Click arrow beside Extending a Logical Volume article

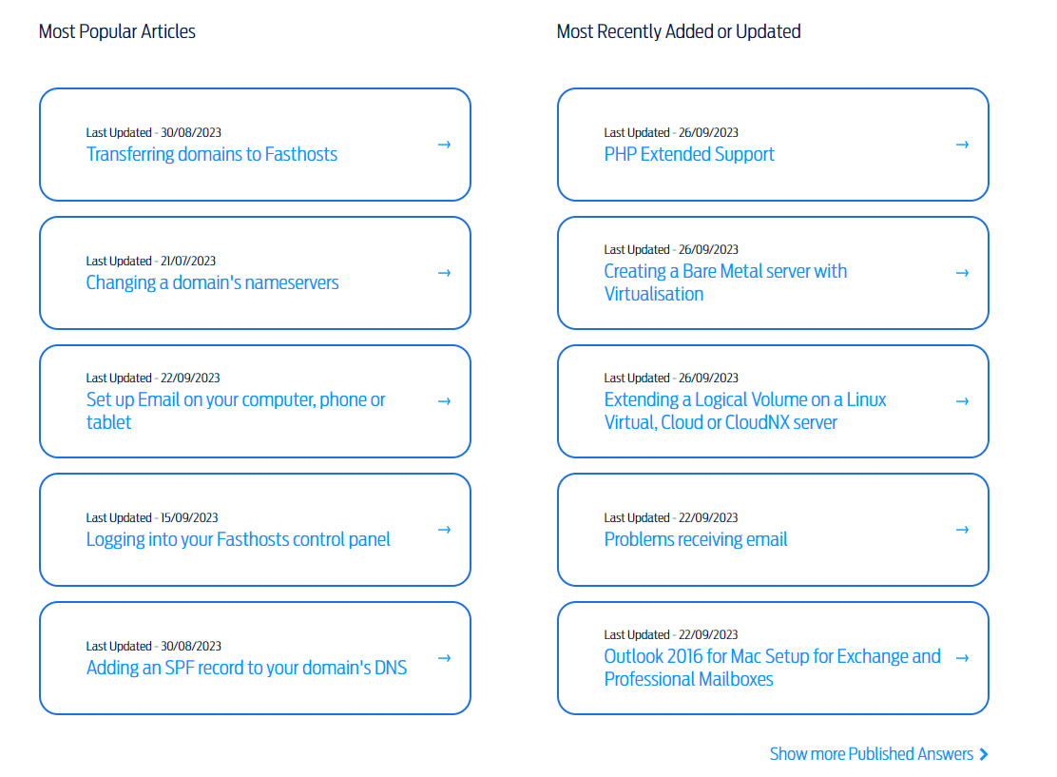962,401
